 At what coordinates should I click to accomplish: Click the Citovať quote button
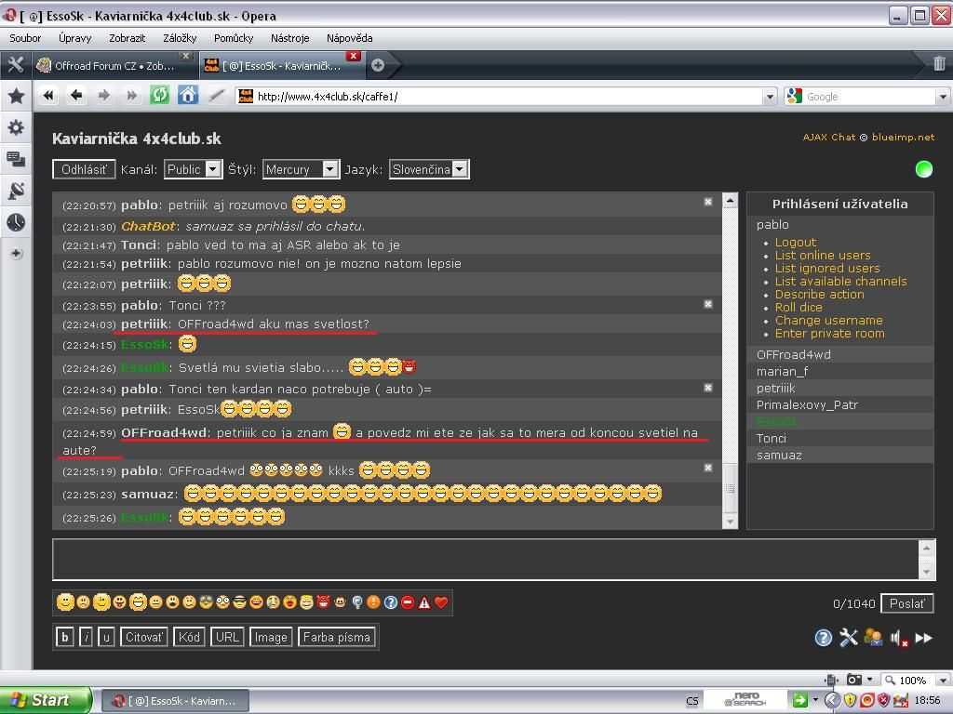pyautogui.click(x=143, y=637)
